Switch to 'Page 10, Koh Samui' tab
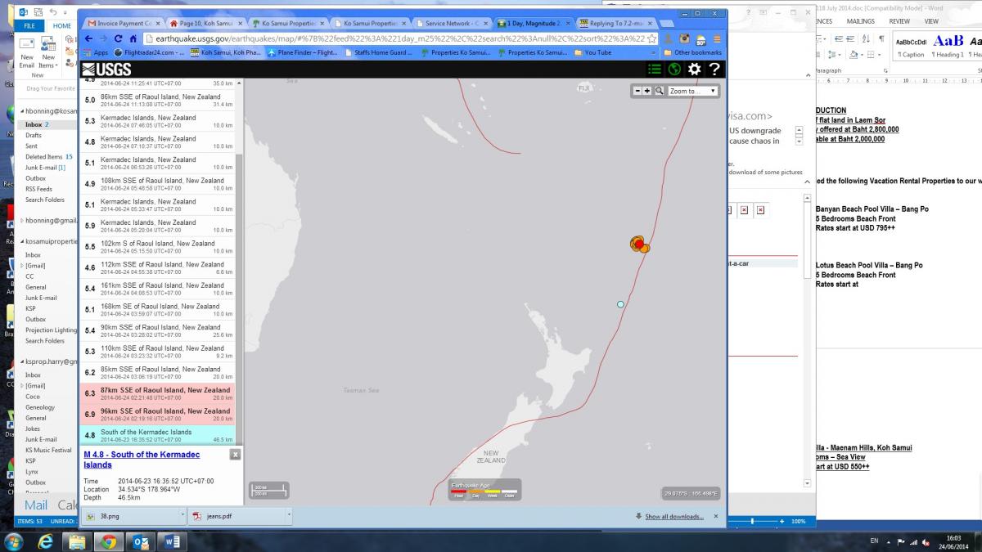 pyautogui.click(x=205, y=23)
